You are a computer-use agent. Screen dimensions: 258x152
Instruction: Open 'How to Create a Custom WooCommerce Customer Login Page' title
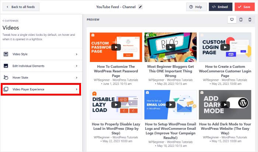(x=225, y=71)
